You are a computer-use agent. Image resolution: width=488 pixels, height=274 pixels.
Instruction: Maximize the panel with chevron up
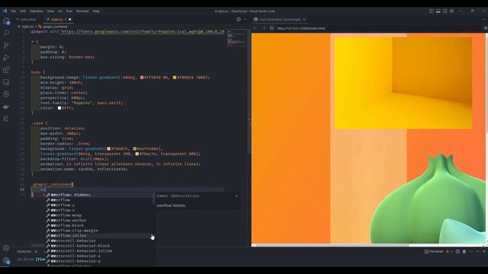[477, 251]
